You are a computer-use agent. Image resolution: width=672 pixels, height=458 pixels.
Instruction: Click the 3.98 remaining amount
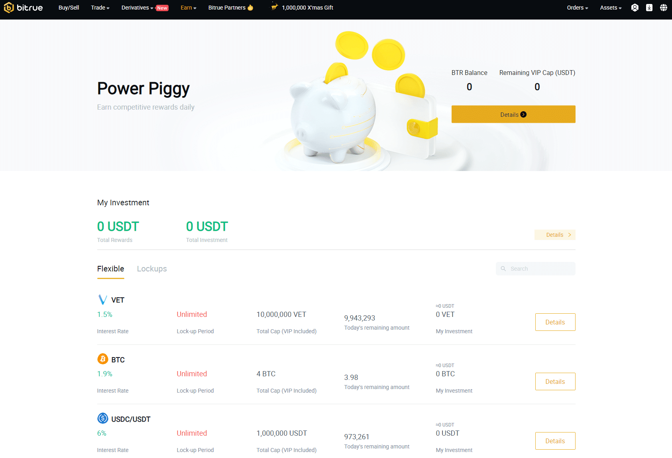[x=351, y=377]
